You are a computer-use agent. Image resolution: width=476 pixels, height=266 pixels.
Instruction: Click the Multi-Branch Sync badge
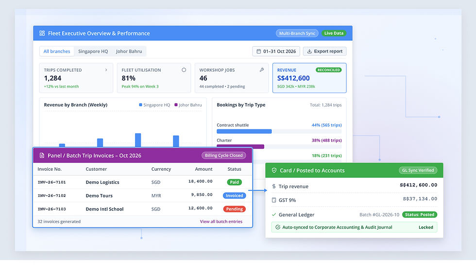tap(297, 33)
